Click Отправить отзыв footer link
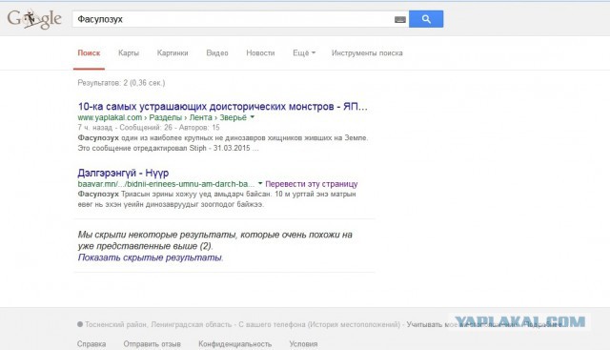Screen dimensions: 610x350 click(152, 344)
